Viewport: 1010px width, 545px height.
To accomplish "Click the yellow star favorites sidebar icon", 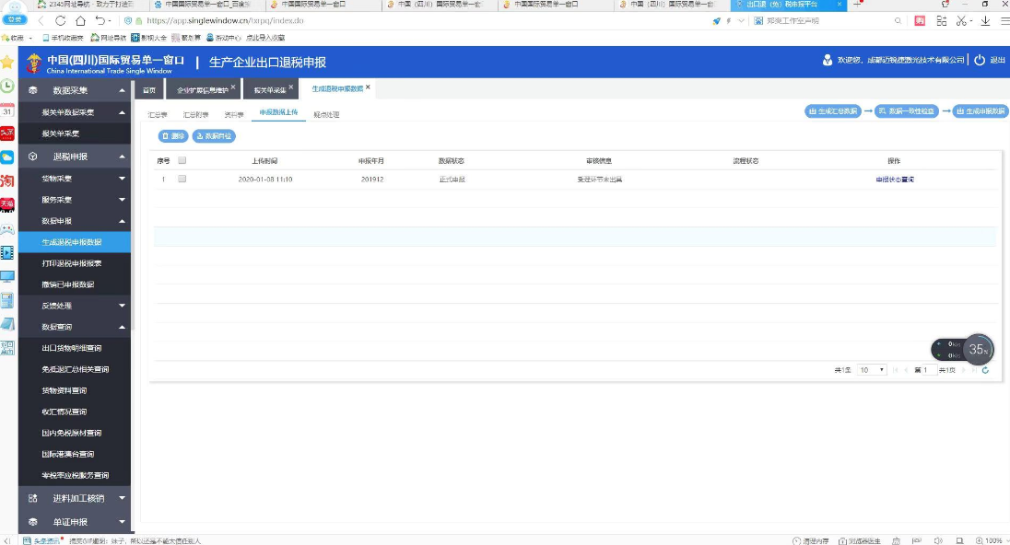I will tap(7, 62).
